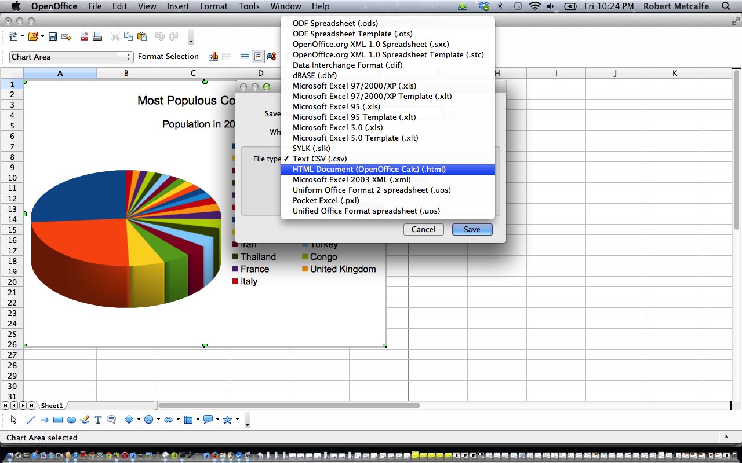Open Spotlight search in menu bar
Screen dimensions: 742x463
[x=725, y=6]
